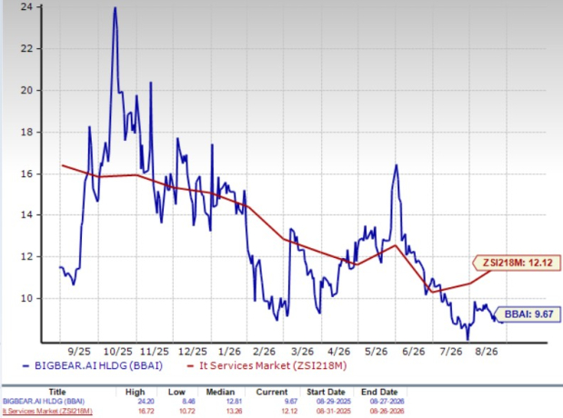Click the BBAI: 9.67 value callout
The width and height of the screenshot is (563, 418).
pyautogui.click(x=528, y=313)
